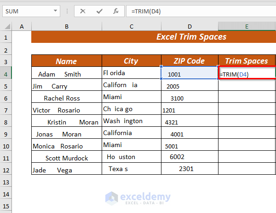Select column B header

point(67,26)
